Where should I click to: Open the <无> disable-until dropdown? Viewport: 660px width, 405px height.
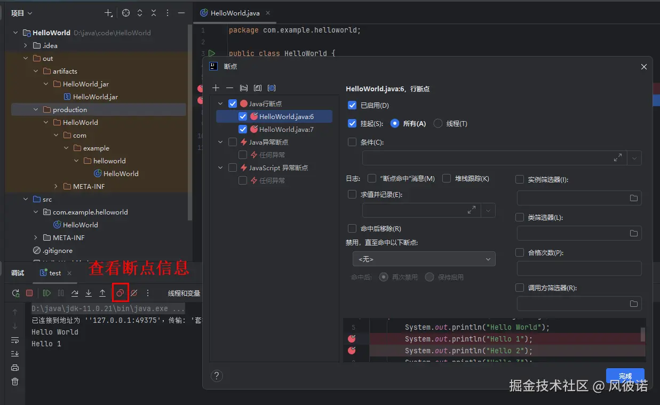(x=424, y=259)
